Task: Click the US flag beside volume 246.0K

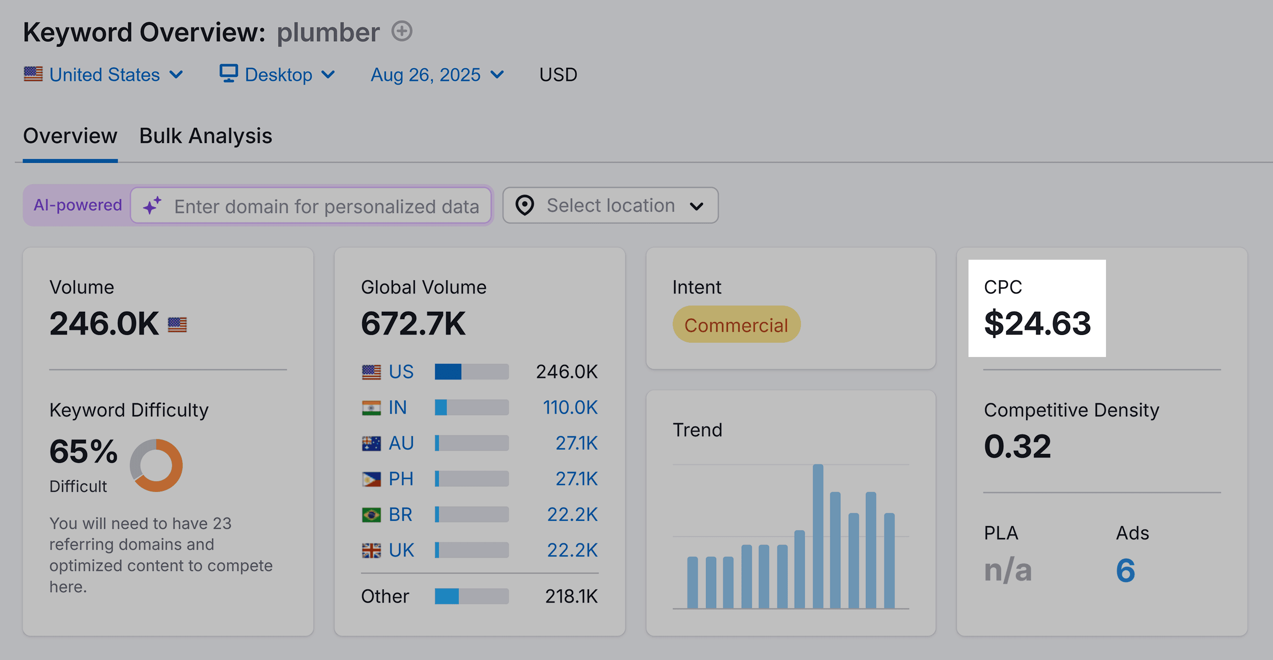Action: [x=177, y=324]
